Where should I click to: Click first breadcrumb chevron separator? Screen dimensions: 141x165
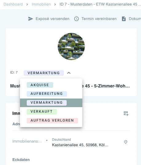click(27, 4)
